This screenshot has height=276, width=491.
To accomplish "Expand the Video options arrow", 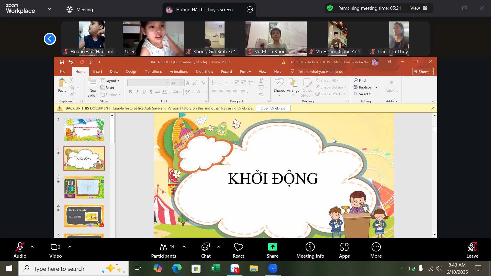I will [x=70, y=247].
